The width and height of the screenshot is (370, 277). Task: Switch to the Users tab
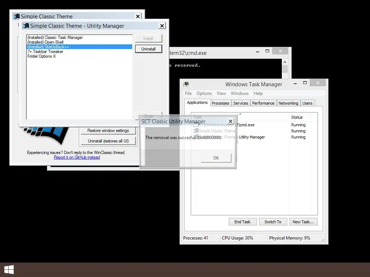[x=307, y=103]
